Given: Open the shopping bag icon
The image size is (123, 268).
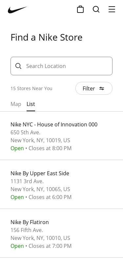Looking at the screenshot, I should click(x=80, y=9).
